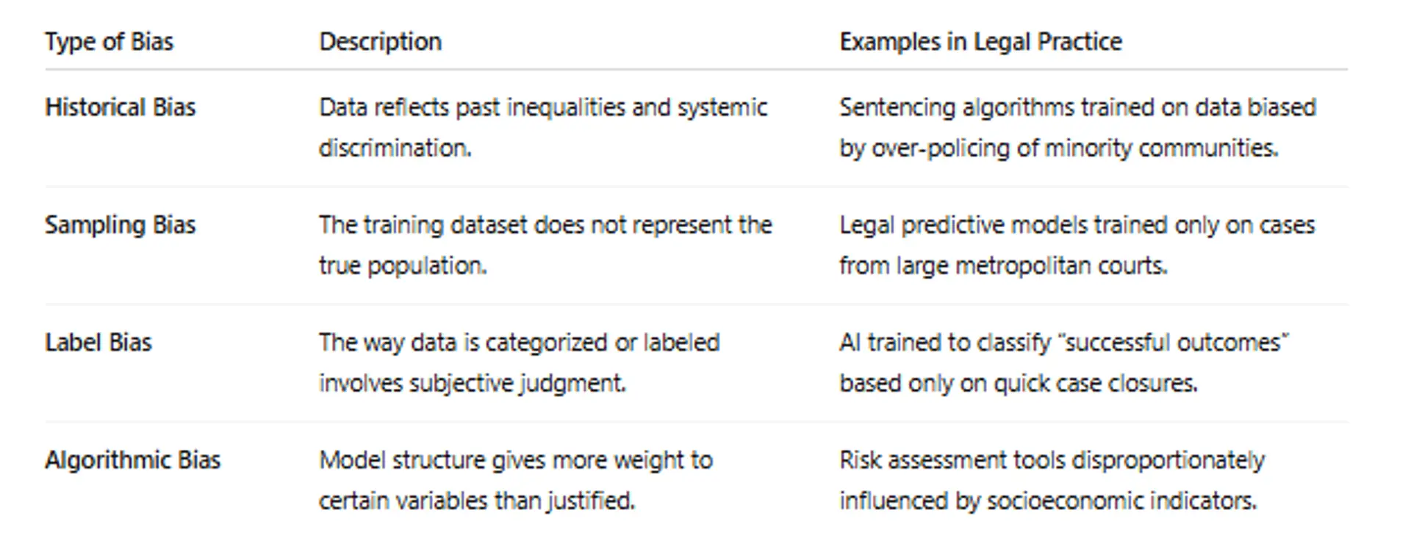Click the quoted phrase "successful outcomes"
This screenshot has width=1411, height=538.
(1175, 342)
